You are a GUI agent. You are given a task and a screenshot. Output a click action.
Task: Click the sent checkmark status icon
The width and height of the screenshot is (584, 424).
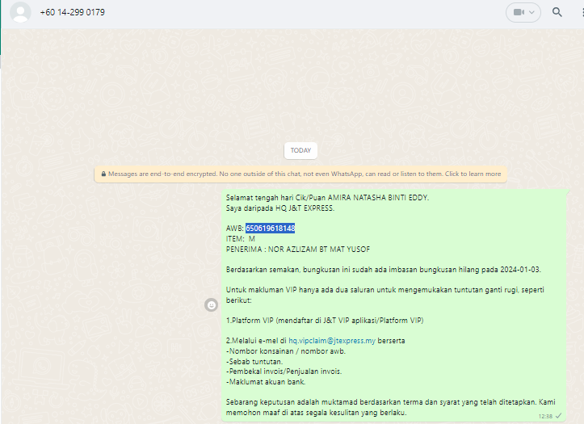(558, 416)
